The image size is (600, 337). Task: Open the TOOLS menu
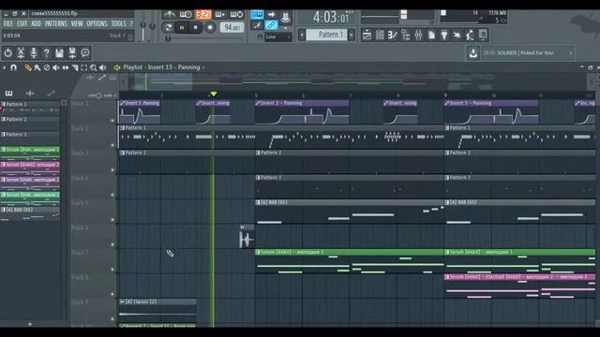(119, 23)
